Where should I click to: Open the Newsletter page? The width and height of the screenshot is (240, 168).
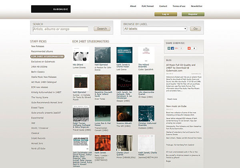pos(196,6)
